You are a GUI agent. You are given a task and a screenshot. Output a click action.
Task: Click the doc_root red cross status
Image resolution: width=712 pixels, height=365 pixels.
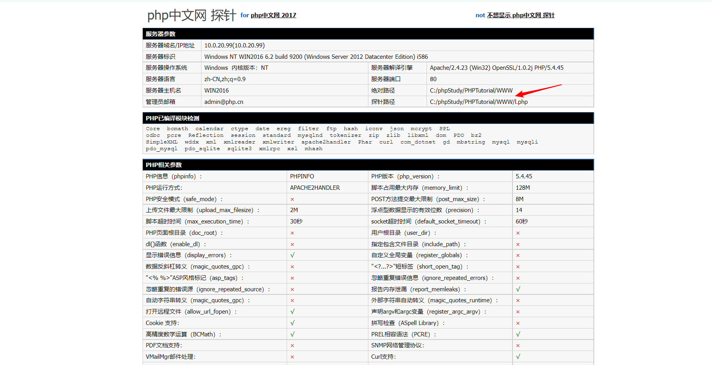(x=292, y=233)
